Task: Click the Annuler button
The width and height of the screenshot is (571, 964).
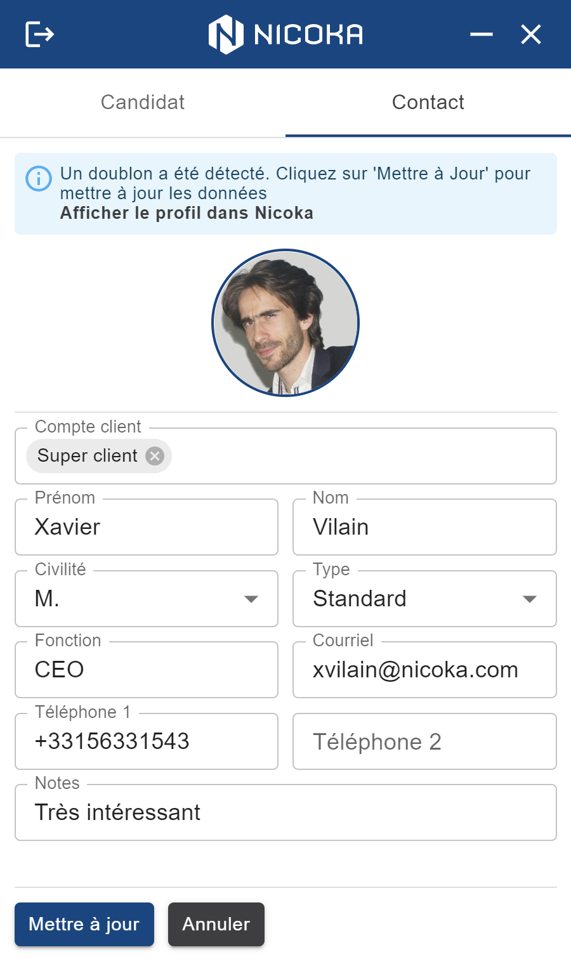Action: click(216, 924)
